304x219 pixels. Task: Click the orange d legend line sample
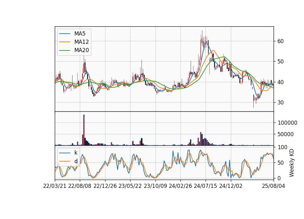[x=65, y=161]
